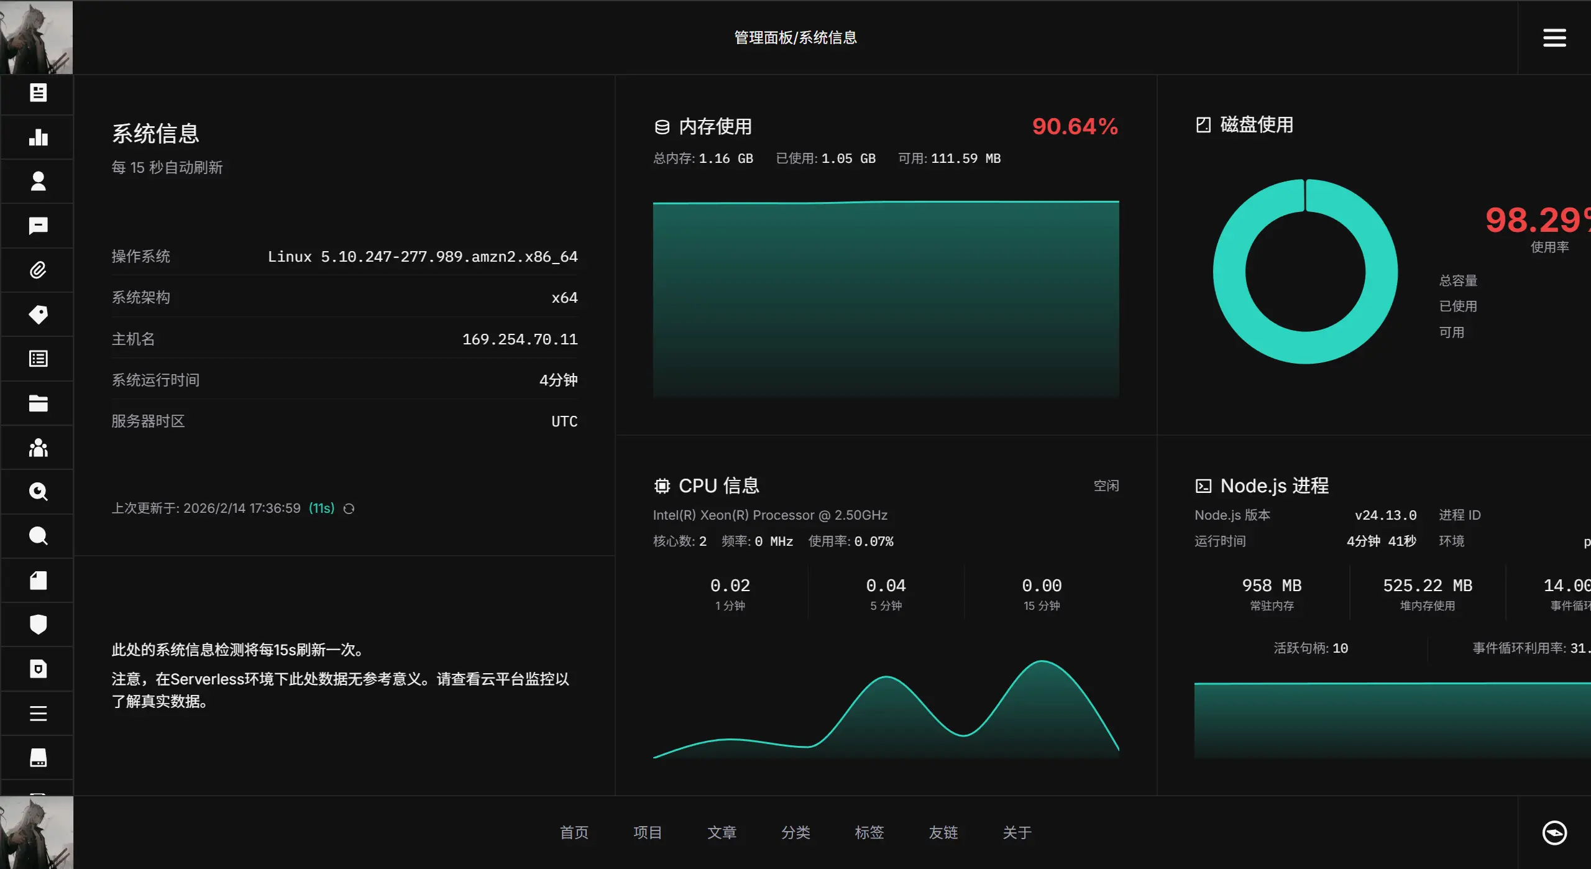This screenshot has height=869, width=1591.
Task: Click the refresh icon beside last update time
Action: pos(349,509)
